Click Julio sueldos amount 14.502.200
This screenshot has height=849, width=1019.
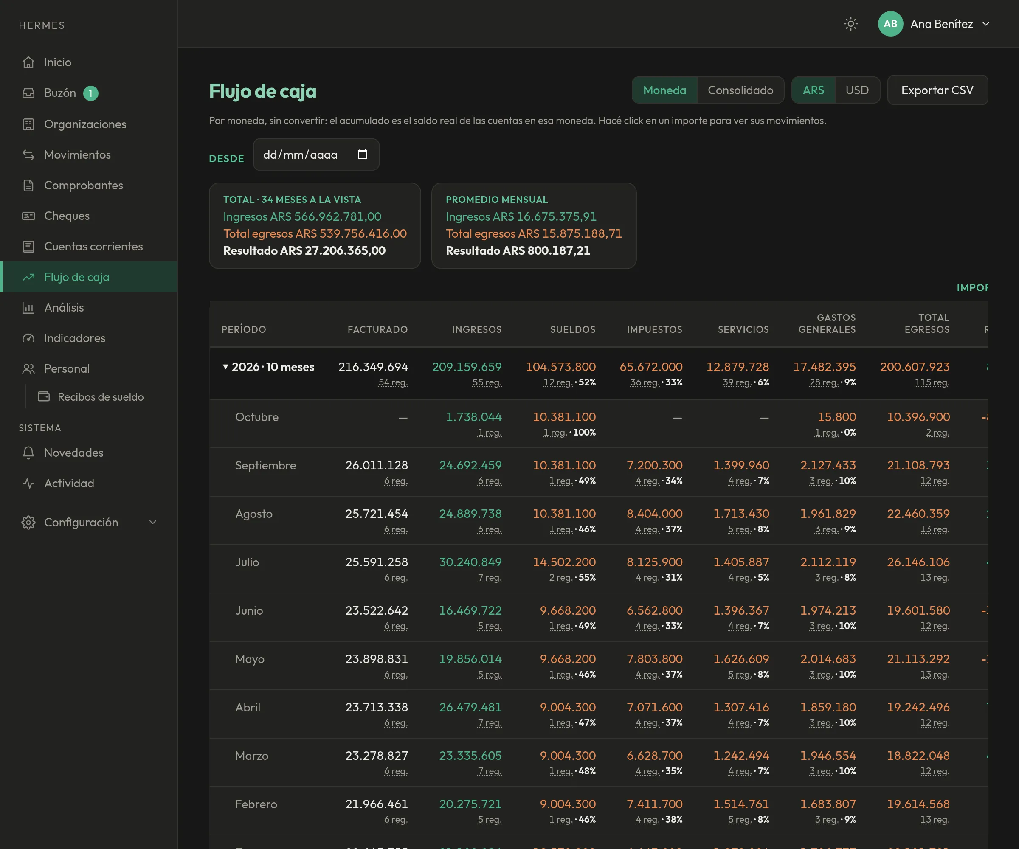pos(564,562)
